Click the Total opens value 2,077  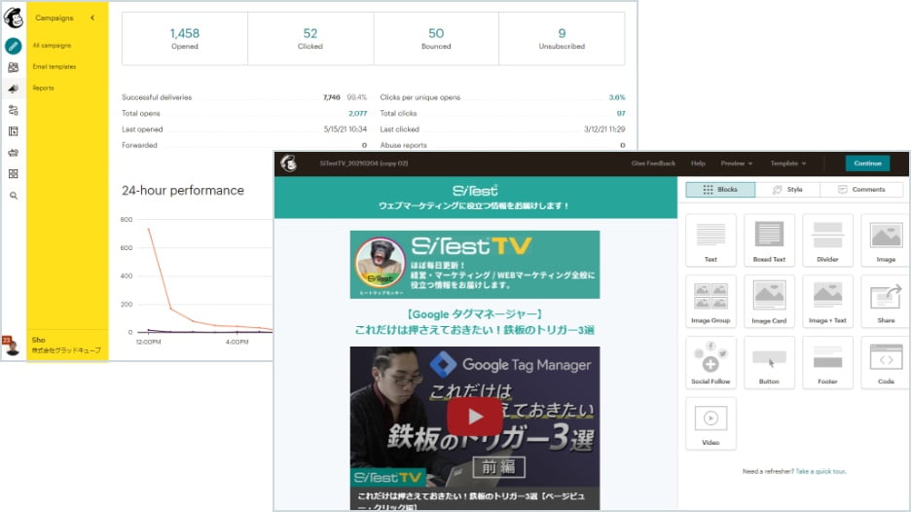(358, 113)
